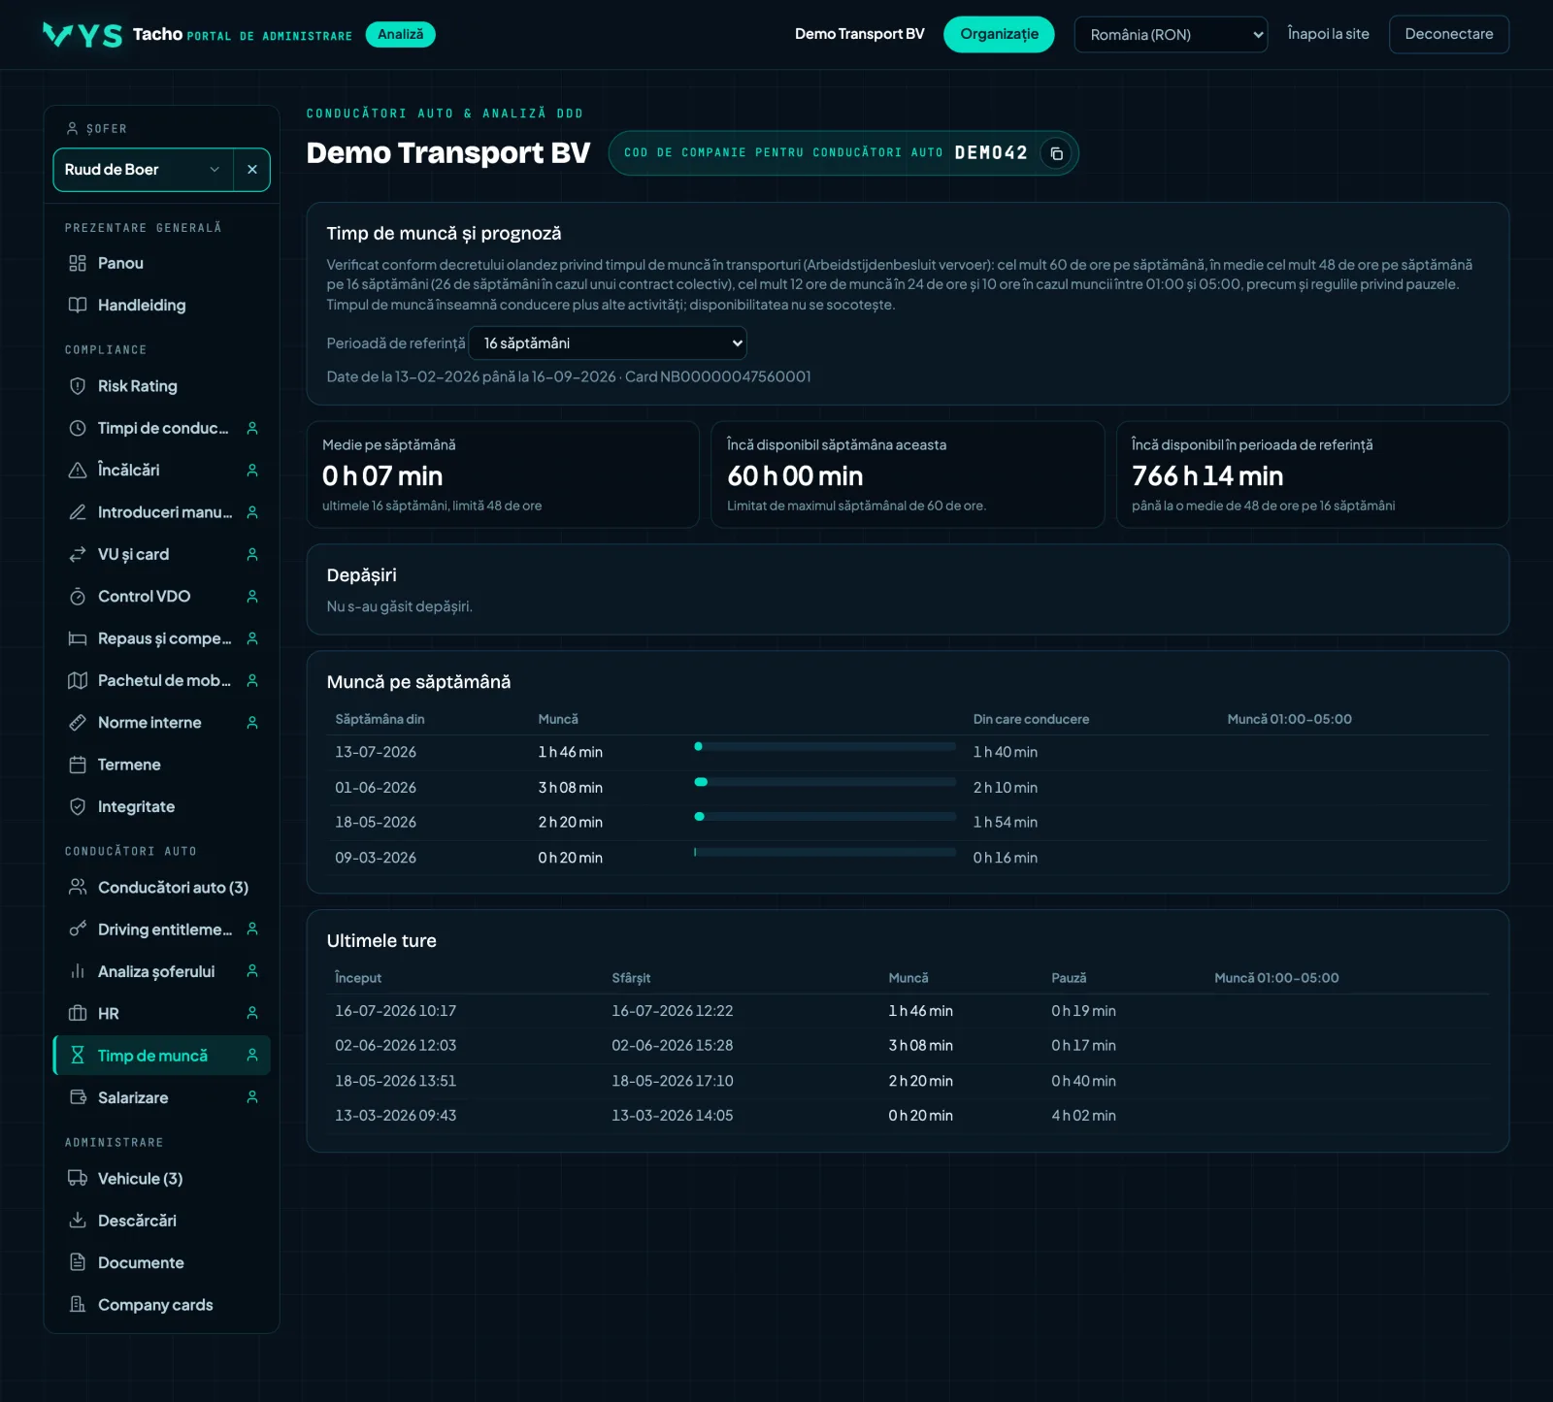This screenshot has height=1402, width=1553.
Task: Open Analiza șoferului chart item
Action: point(161,971)
